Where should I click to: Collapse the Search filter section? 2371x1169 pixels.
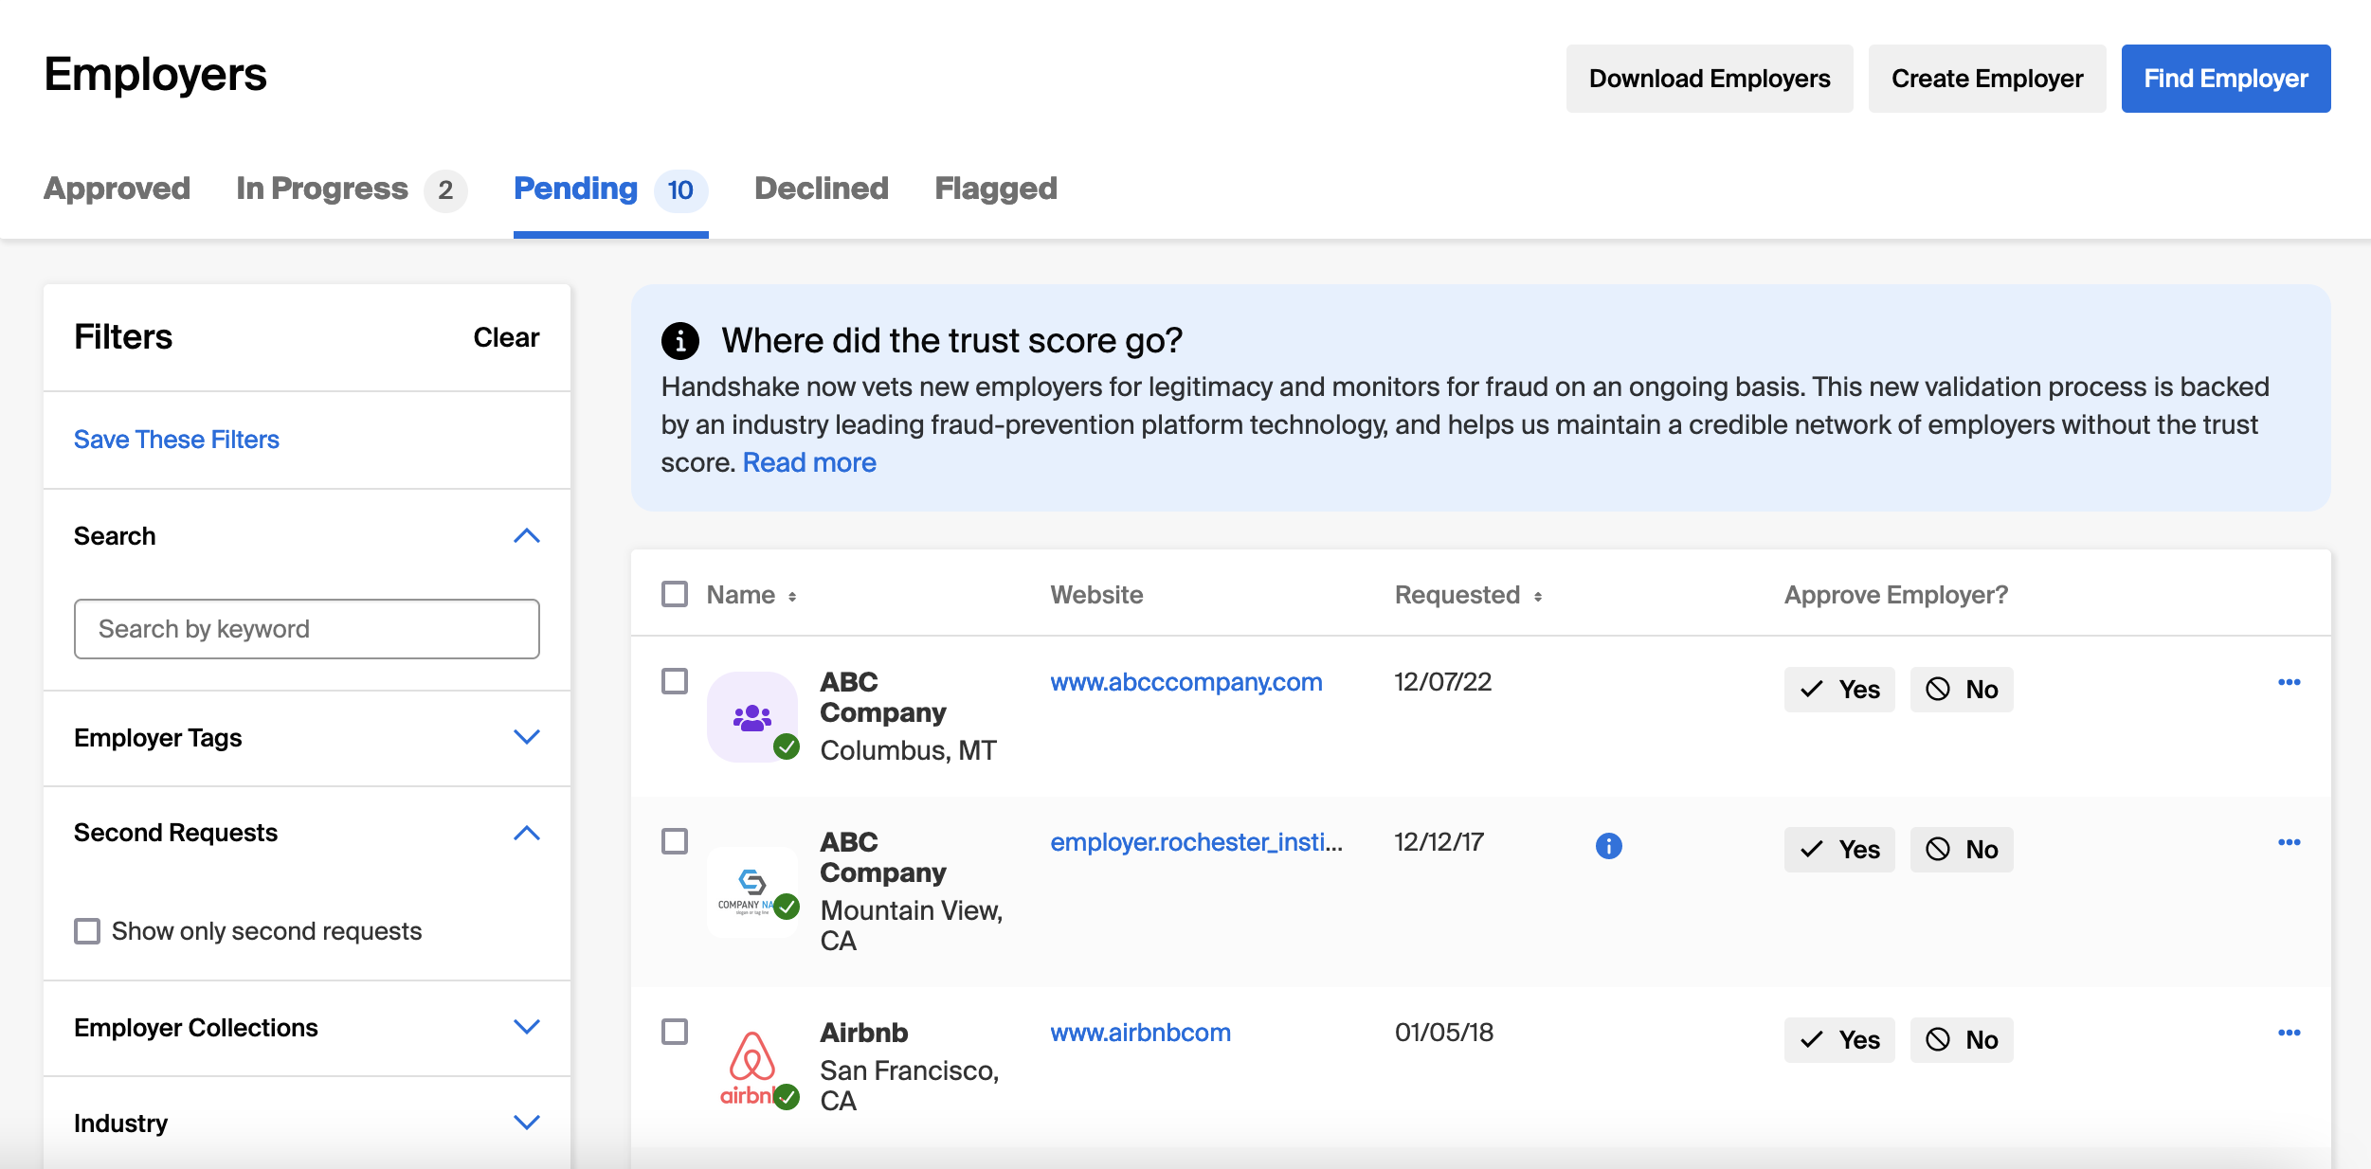526,536
